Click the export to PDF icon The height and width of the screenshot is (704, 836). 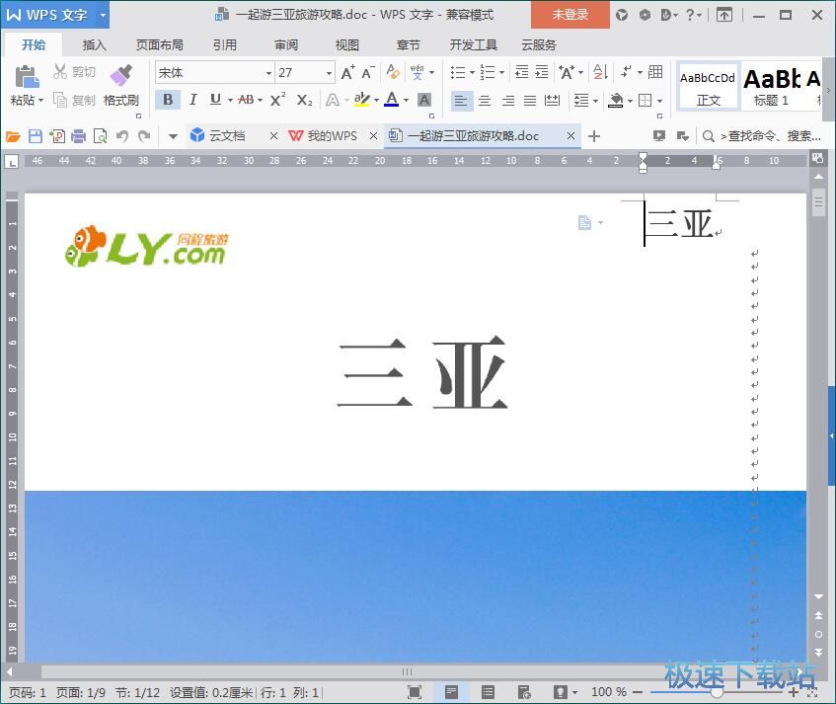tap(57, 136)
